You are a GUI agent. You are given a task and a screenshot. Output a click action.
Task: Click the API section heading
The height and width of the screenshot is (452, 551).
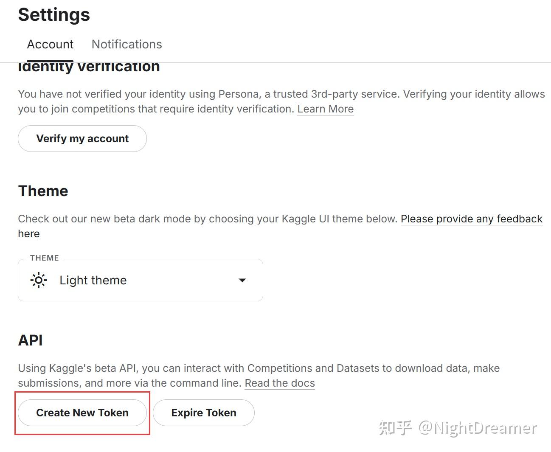(31, 340)
